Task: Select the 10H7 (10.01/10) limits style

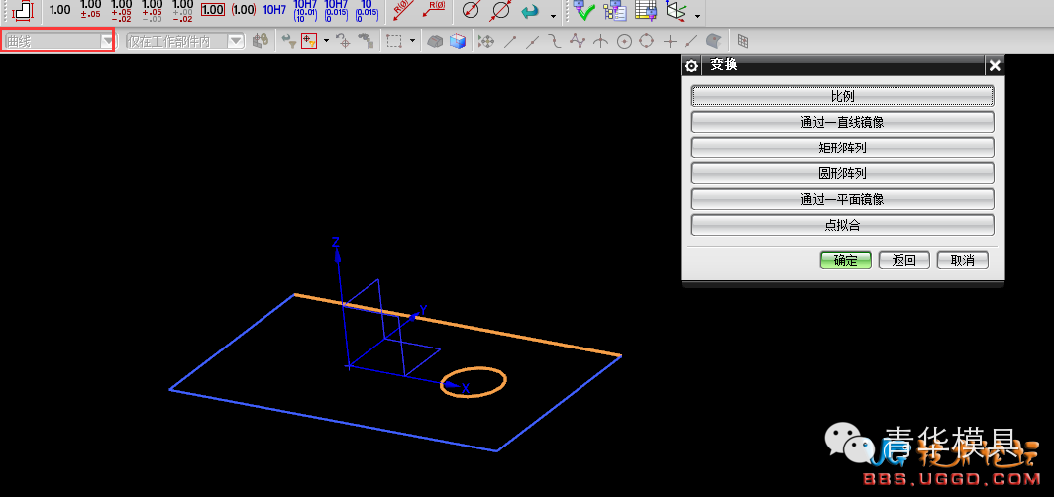Action: 305,9
